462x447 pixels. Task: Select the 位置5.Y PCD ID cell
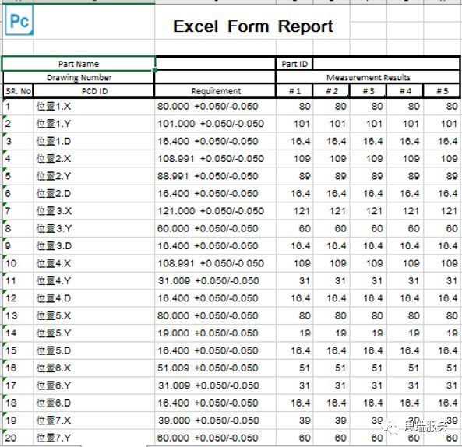(x=94, y=333)
